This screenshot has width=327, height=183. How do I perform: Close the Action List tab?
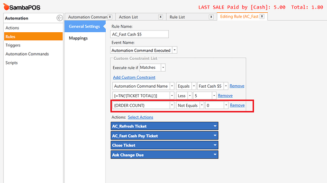pyautogui.click(x=160, y=17)
